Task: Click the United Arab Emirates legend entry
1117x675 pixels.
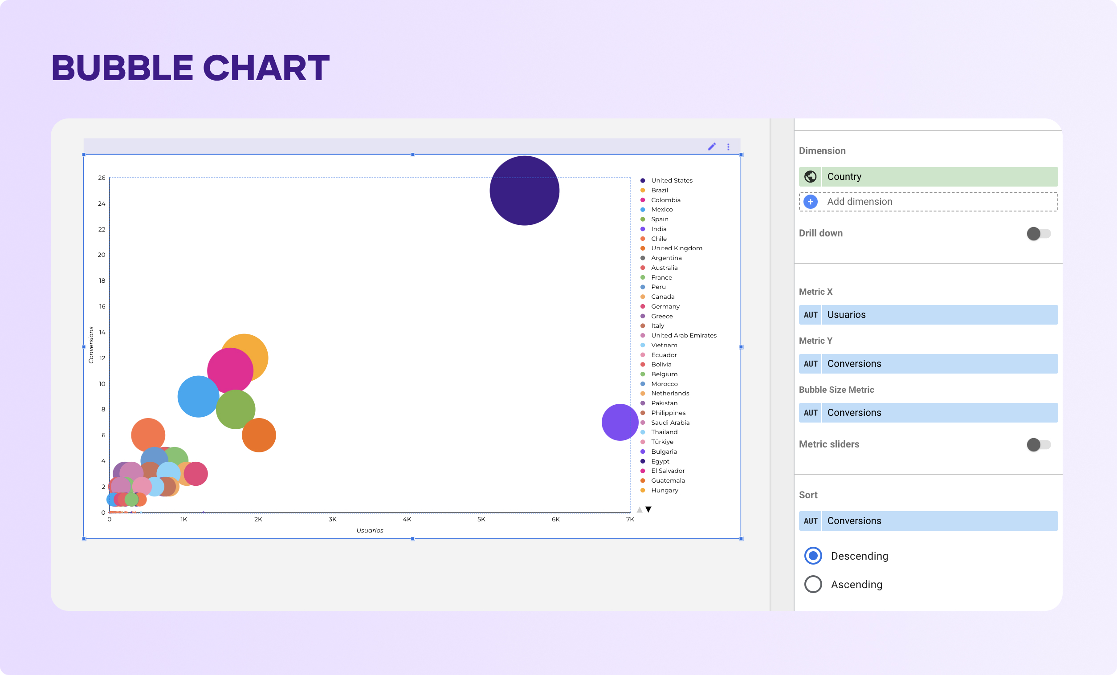Action: coord(679,335)
